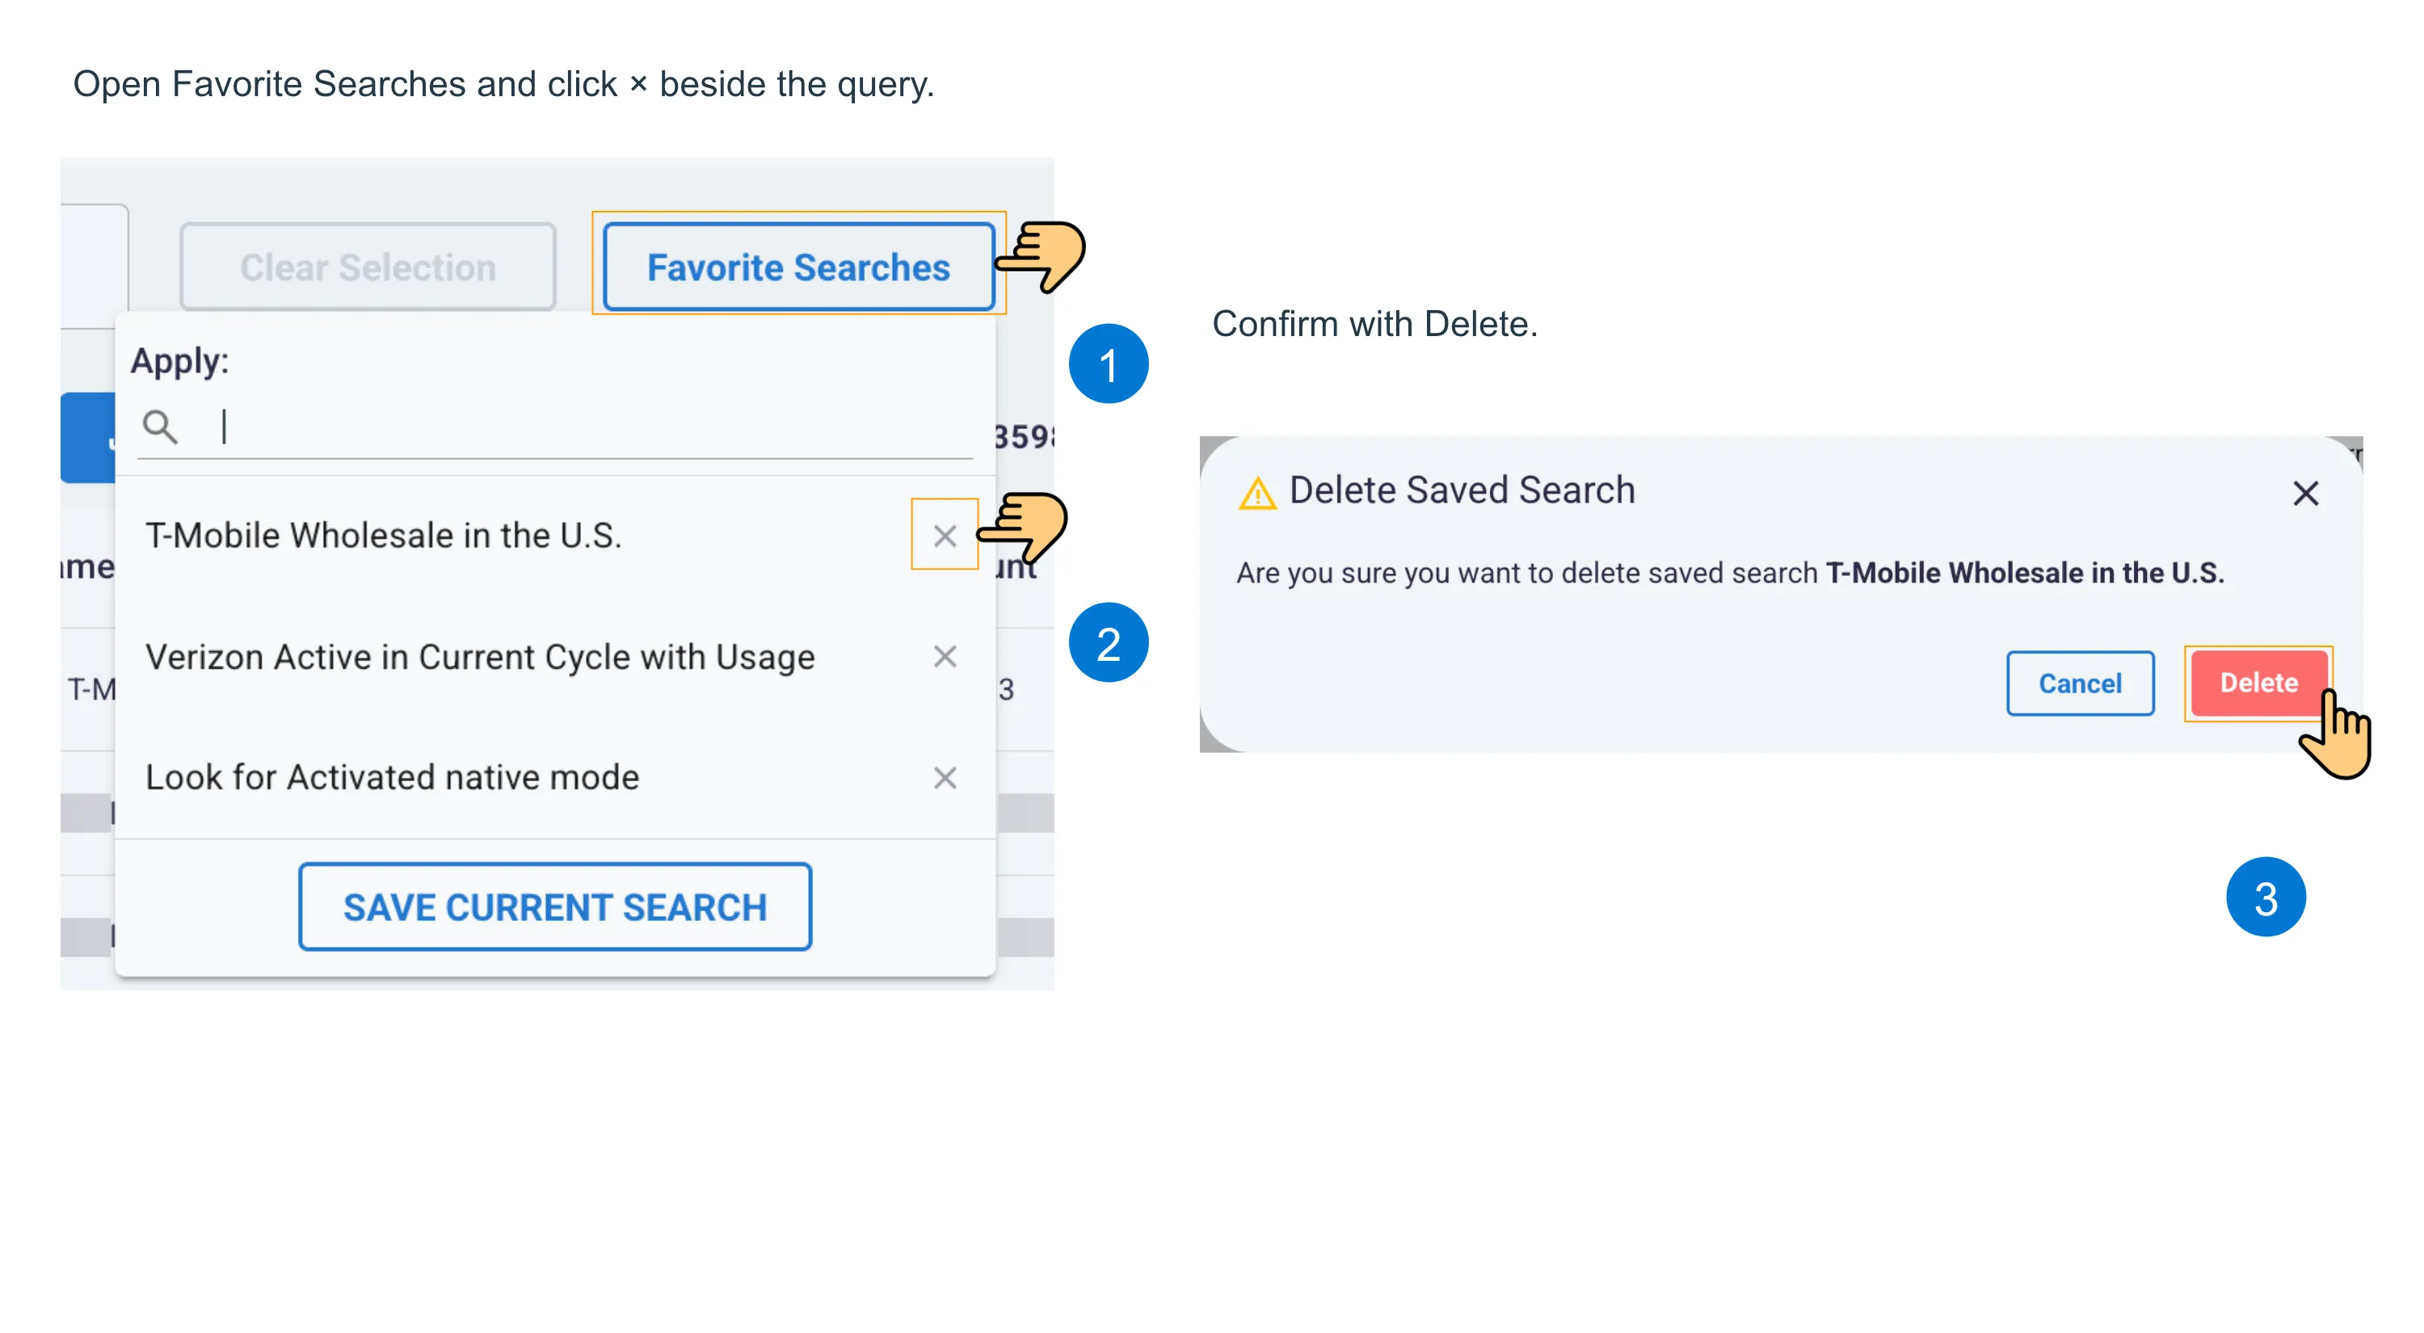This screenshot has width=2424, height=1333.
Task: Apply T-Mobile Wholesale in the U.S. search
Action: point(384,536)
